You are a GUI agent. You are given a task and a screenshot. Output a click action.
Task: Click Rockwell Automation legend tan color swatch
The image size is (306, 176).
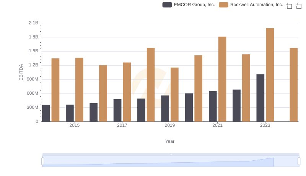(x=223, y=5)
